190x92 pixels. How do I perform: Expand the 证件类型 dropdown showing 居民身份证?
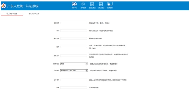click(74, 71)
